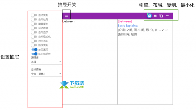196x110 pixels.
Task: Open the 源语言 dropdown showing 英语
Action: click(x=46, y=62)
